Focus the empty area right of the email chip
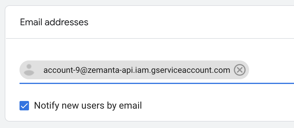 pos(271,70)
